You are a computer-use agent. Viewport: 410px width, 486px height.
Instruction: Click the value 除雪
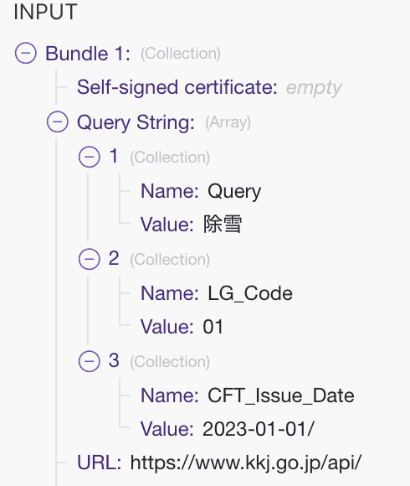pos(223,224)
